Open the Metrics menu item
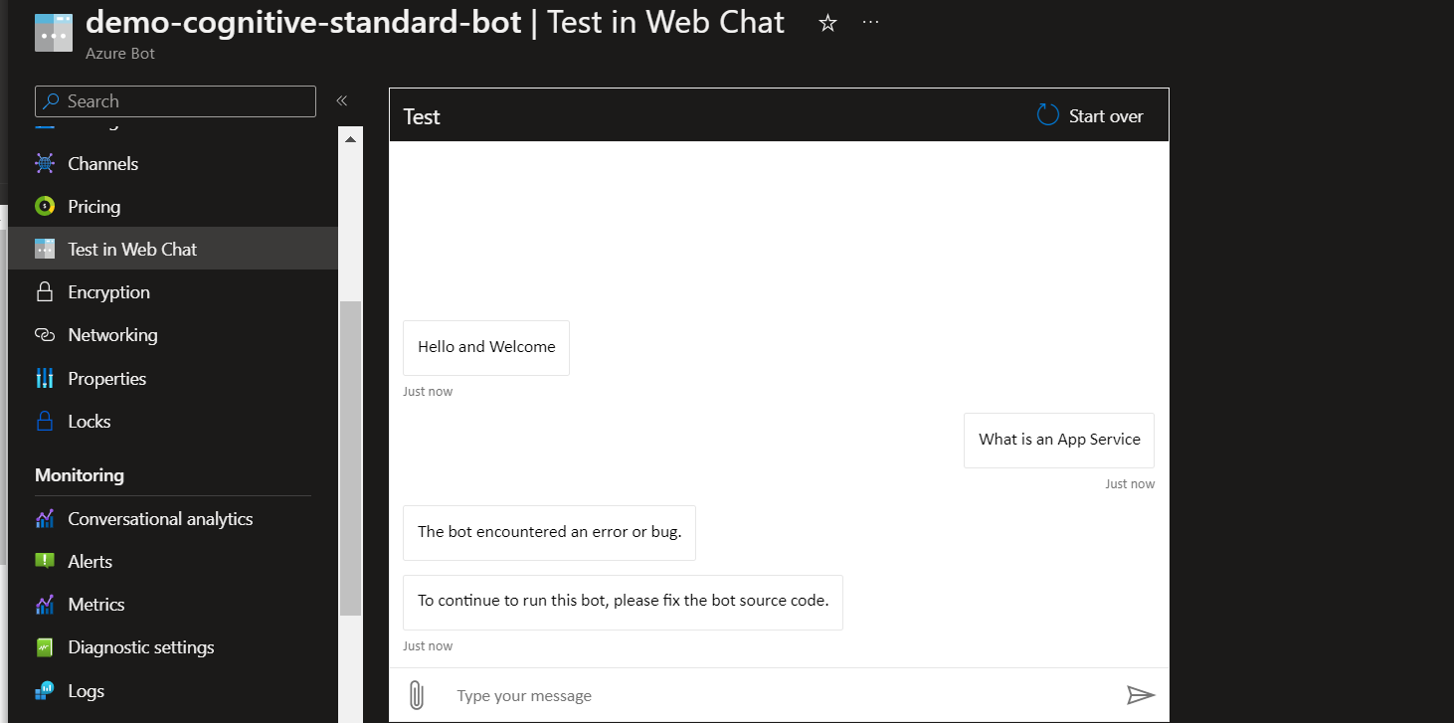This screenshot has width=1454, height=723. (96, 605)
